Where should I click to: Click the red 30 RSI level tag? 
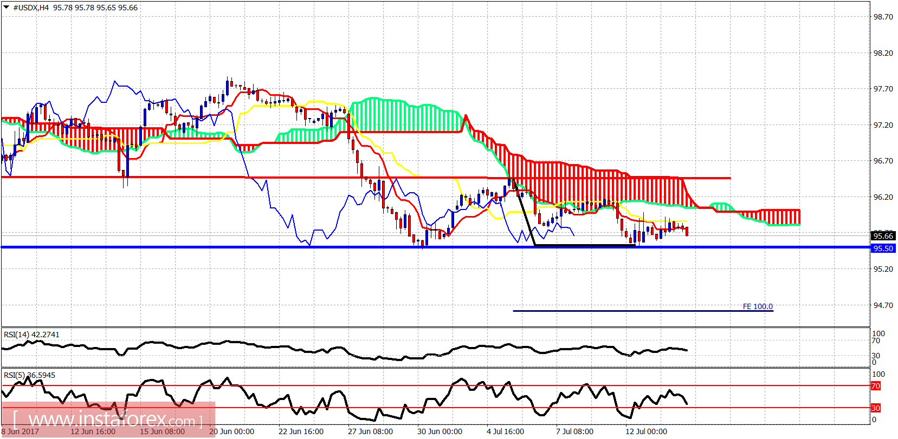(x=875, y=408)
